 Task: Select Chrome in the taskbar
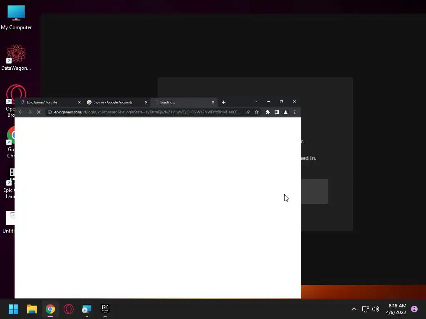click(x=50, y=309)
